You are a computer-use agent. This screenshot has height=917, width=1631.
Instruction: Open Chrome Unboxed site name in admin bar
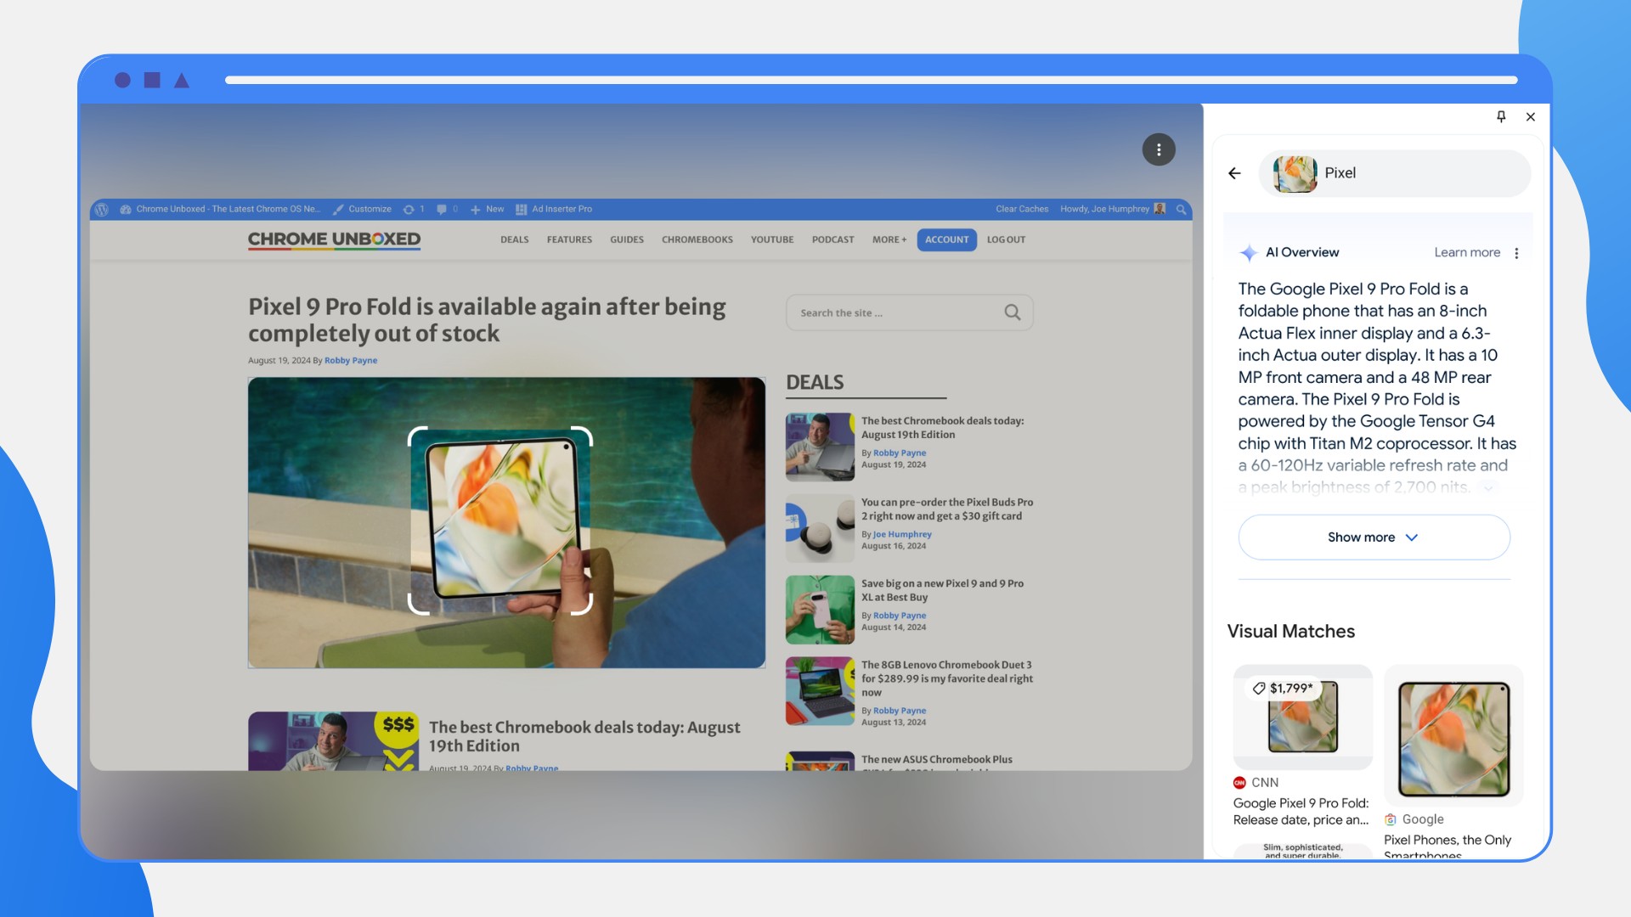click(x=221, y=209)
